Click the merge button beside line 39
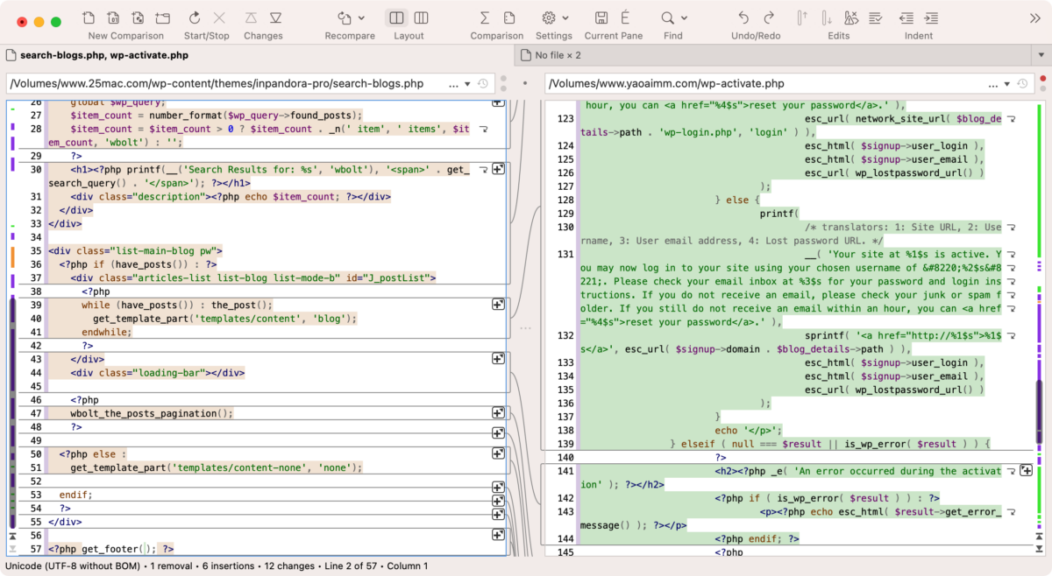This screenshot has width=1052, height=576. (x=497, y=305)
